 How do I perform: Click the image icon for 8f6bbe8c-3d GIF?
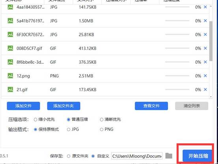click(10, 62)
